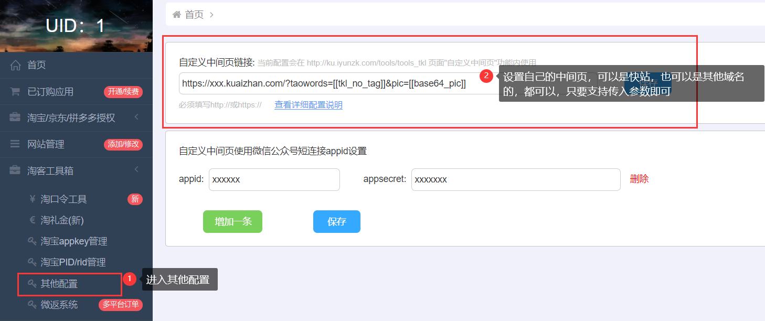Click the briefcase icon beside 淘客工具箱
Viewport: 765px width, 321px height.
tap(15, 170)
